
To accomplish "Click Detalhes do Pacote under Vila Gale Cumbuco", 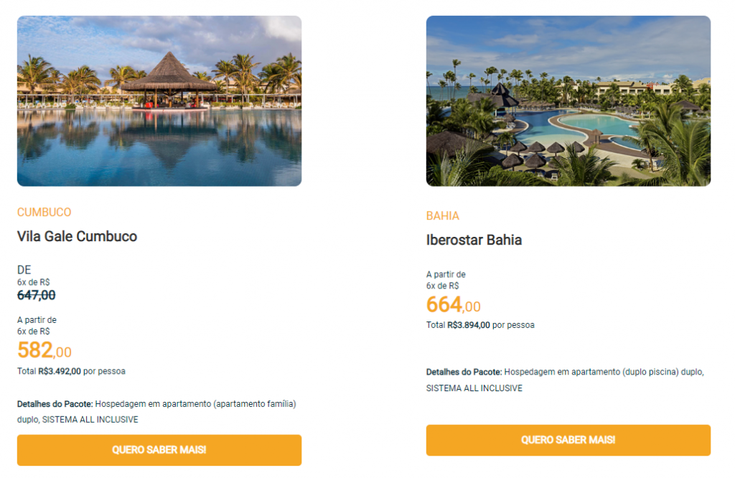I will [55, 404].
